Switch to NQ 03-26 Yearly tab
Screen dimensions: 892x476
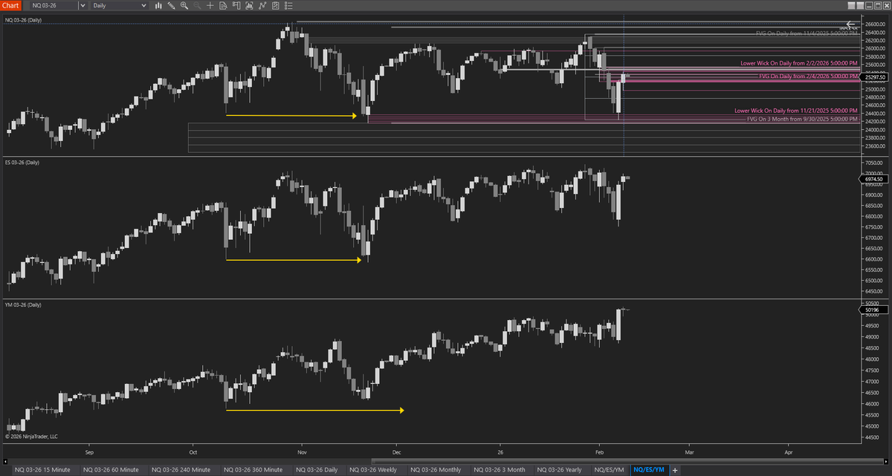(x=559, y=470)
